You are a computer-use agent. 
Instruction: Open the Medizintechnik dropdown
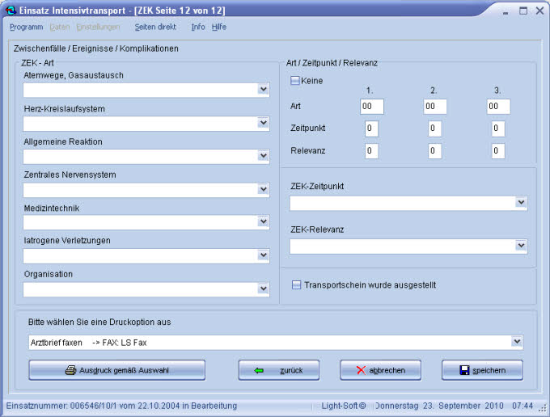(146, 222)
